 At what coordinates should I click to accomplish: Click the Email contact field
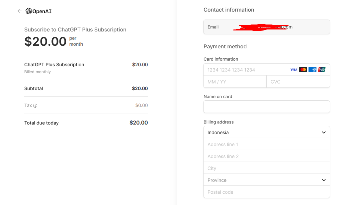pos(267,27)
